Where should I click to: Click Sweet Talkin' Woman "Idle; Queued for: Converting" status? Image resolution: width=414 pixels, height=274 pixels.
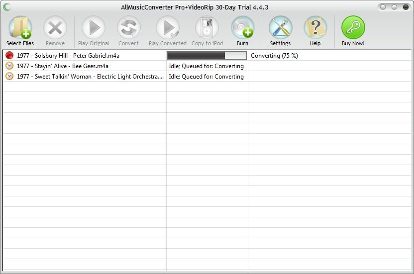[x=206, y=77]
